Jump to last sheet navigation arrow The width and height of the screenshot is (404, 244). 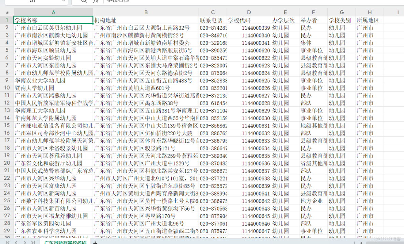(x=33, y=242)
